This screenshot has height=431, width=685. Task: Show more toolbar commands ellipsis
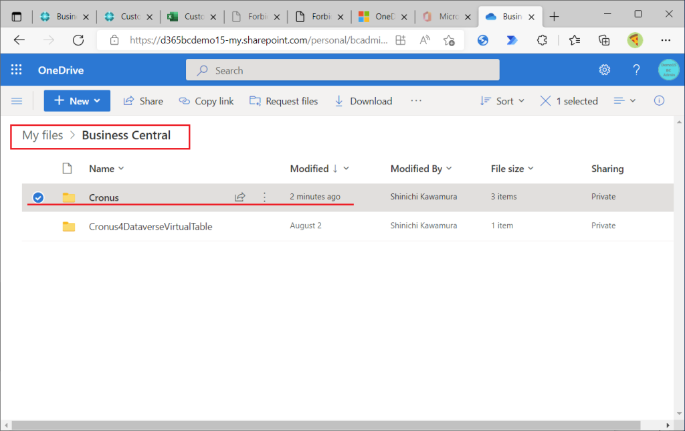tap(416, 101)
